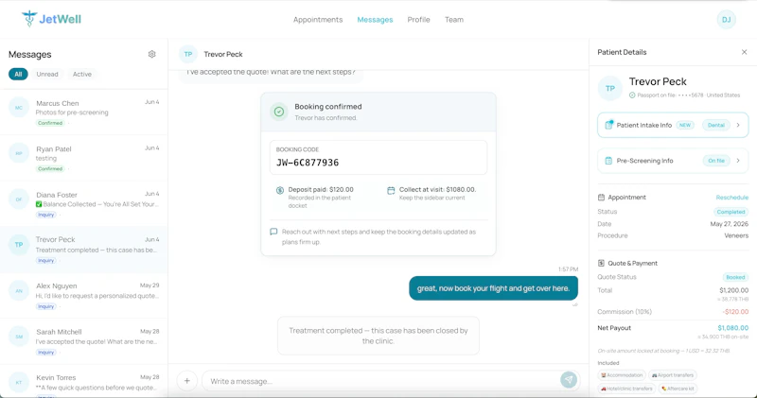This screenshot has width=757, height=398.
Task: Click the Commission amount -$120.00
Action: (736, 312)
